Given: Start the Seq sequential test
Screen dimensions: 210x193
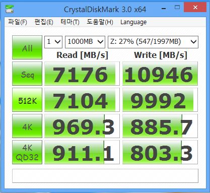Looking at the screenshot, I should click(27, 74).
